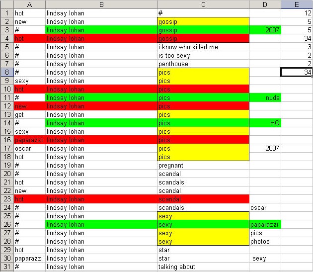Click cell D30 containing sexy
The image size is (313, 272).
point(265,258)
